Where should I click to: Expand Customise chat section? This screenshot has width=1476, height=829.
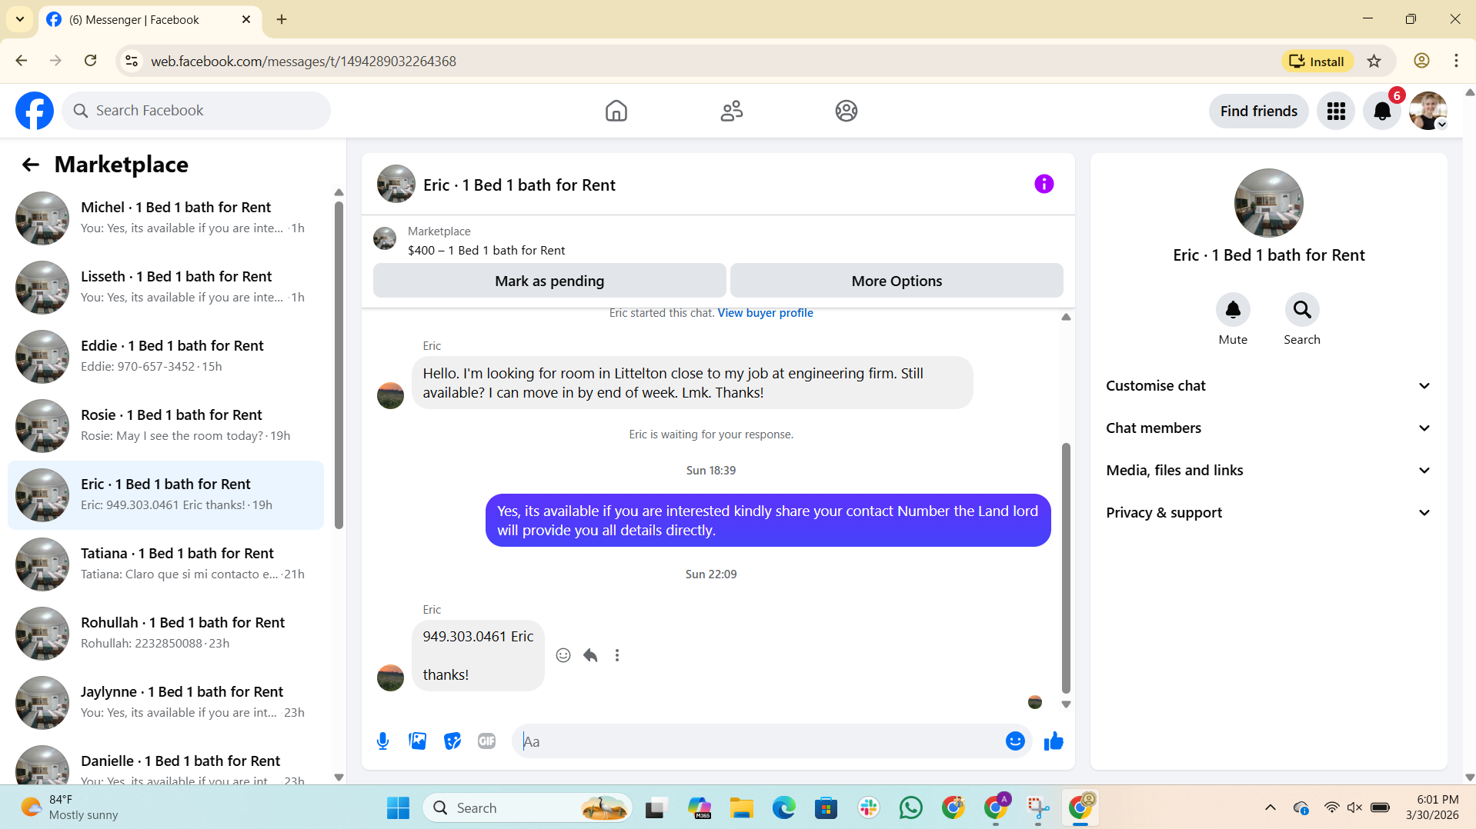tap(1268, 386)
